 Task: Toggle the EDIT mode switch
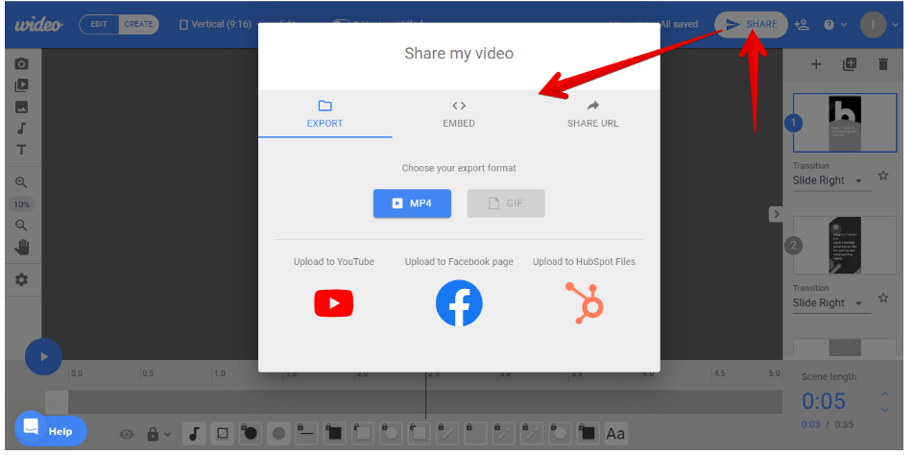pos(99,24)
